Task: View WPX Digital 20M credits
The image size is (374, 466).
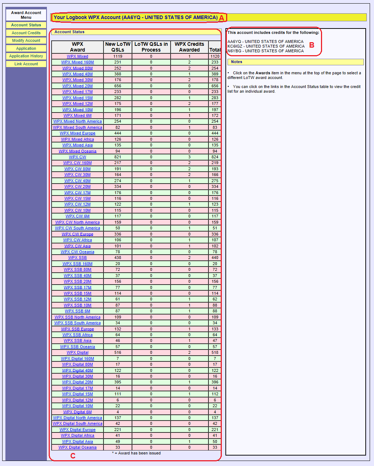Action: click(x=78, y=382)
